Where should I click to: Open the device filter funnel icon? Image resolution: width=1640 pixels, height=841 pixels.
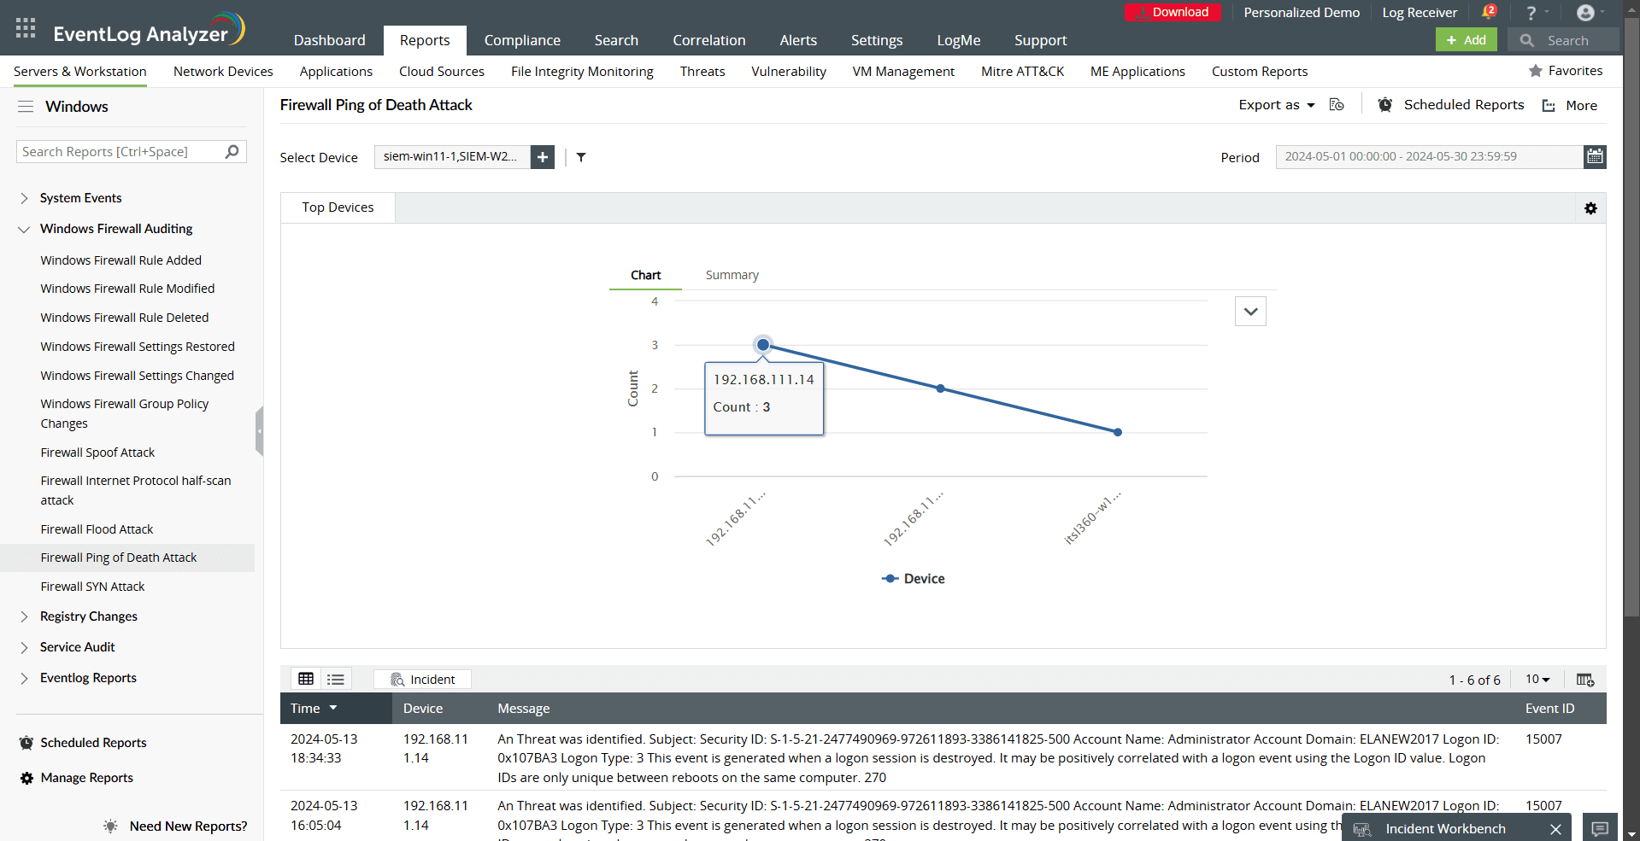click(x=581, y=157)
